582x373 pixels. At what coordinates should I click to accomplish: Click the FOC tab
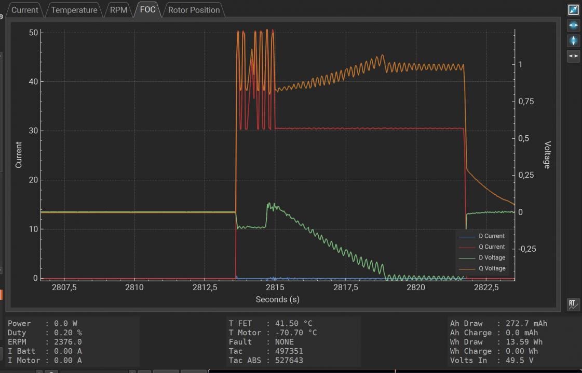point(147,10)
